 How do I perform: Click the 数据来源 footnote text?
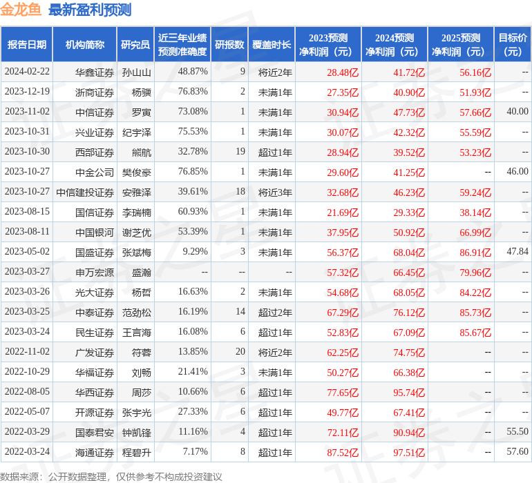(x=111, y=476)
